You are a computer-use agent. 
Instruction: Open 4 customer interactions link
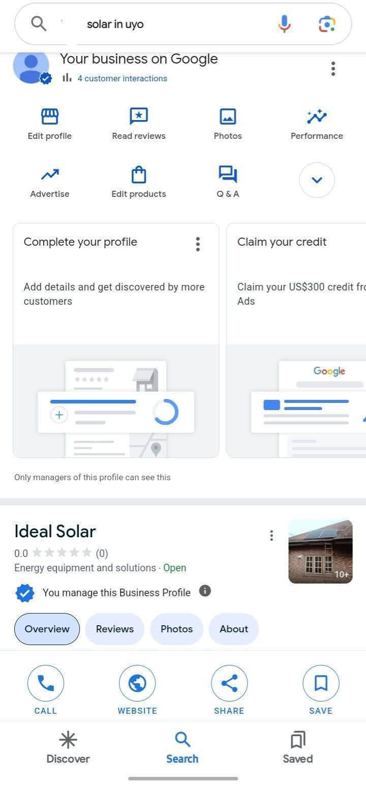point(122,78)
